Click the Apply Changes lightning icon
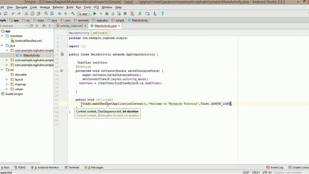This screenshot has height=174, width=309. [101, 14]
